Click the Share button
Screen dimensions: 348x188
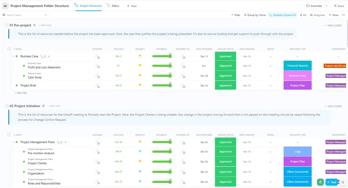tap(339, 6)
